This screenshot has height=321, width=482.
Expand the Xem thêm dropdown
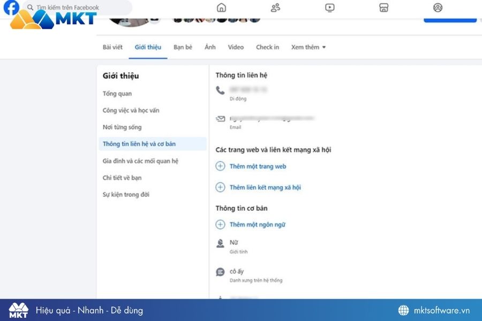click(x=308, y=47)
